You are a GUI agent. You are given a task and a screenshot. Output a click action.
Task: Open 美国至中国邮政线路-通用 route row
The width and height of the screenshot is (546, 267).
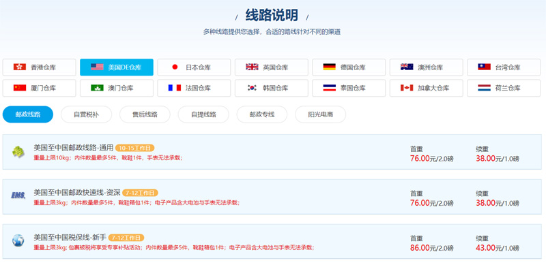(272, 152)
